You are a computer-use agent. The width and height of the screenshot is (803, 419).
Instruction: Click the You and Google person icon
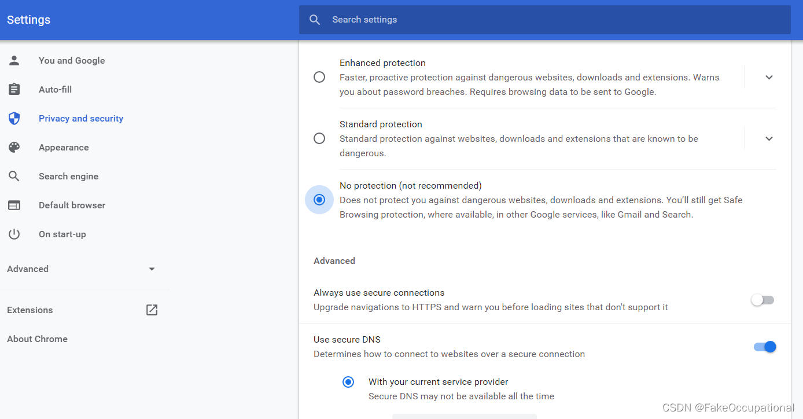point(14,60)
